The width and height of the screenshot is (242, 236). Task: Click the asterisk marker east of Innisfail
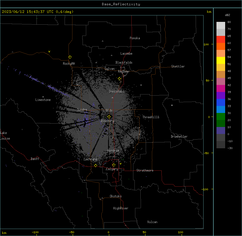(x=141, y=85)
